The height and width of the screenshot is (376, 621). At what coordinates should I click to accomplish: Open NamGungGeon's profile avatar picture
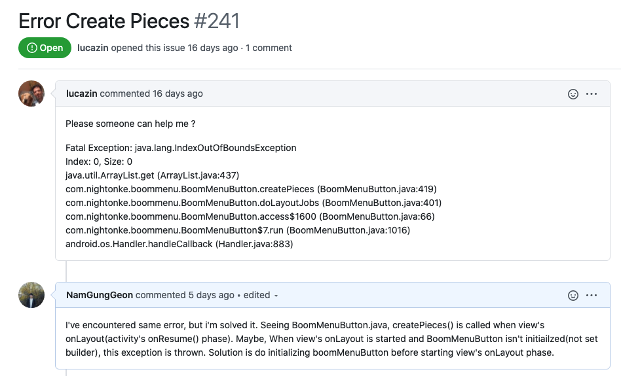click(x=31, y=295)
